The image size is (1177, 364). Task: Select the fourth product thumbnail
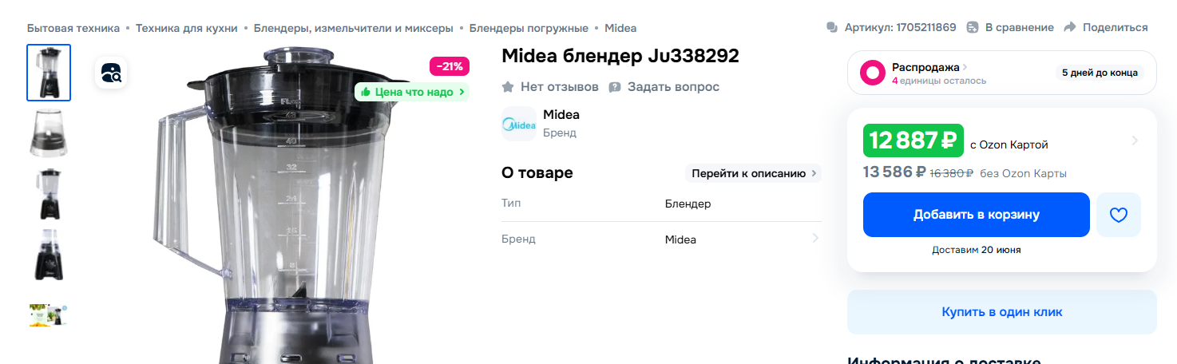click(49, 255)
